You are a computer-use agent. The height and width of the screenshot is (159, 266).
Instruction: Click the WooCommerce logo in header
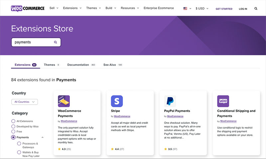pyautogui.click(x=28, y=9)
